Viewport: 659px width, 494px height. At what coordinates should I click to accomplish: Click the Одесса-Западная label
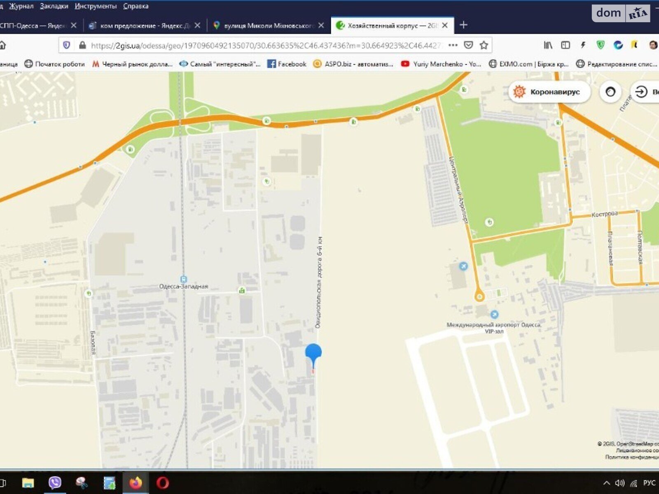184,287
